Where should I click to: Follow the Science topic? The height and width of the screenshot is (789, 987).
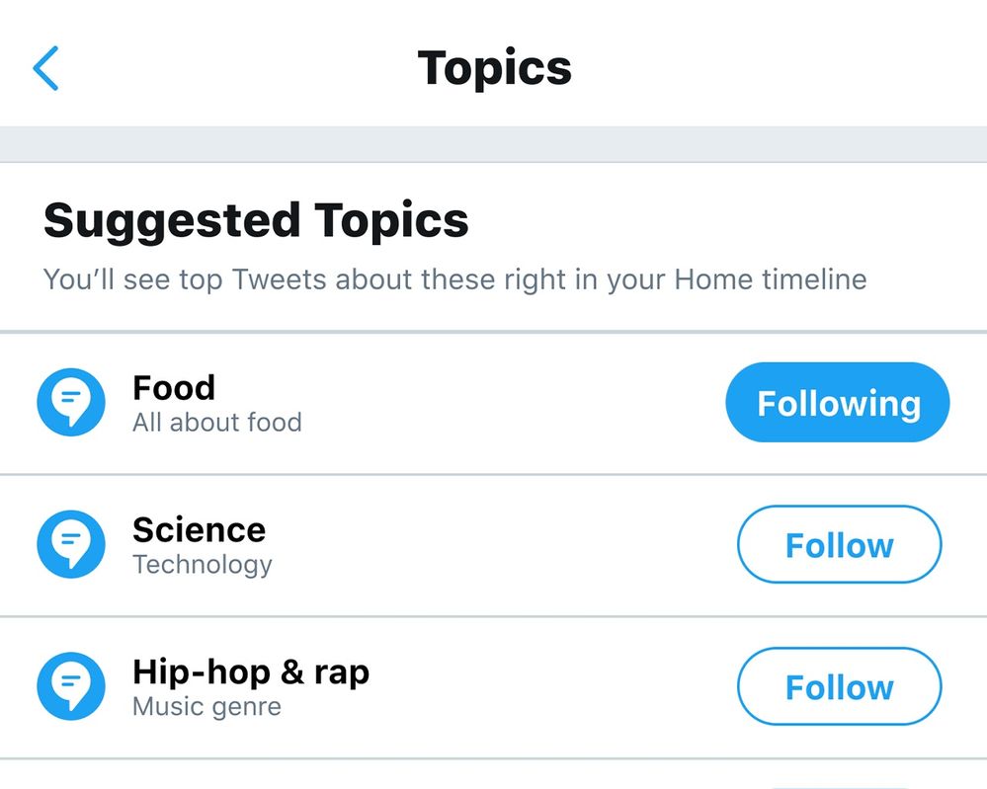click(839, 545)
